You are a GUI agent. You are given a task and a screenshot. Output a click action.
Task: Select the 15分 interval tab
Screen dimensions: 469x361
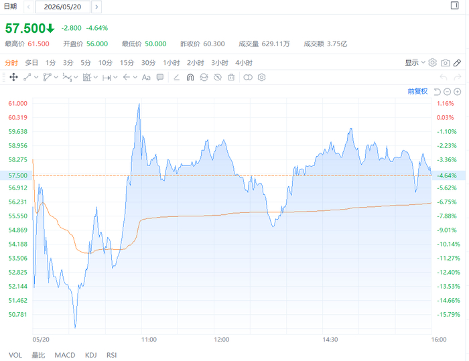(x=127, y=63)
